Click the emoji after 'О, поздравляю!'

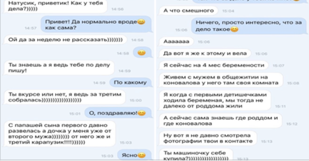(141, 113)
